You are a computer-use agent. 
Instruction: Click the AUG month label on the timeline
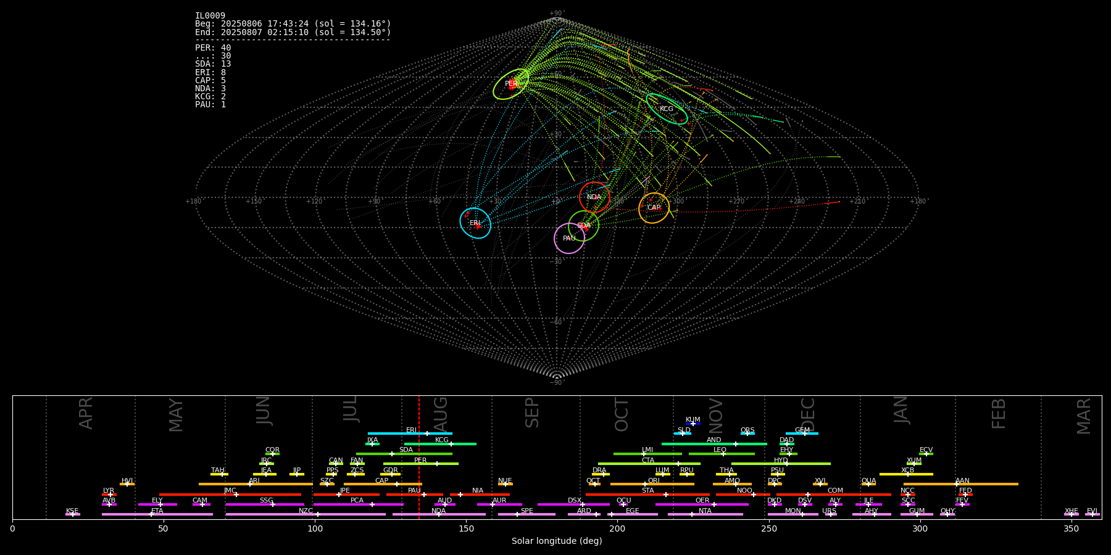pyautogui.click(x=441, y=413)
